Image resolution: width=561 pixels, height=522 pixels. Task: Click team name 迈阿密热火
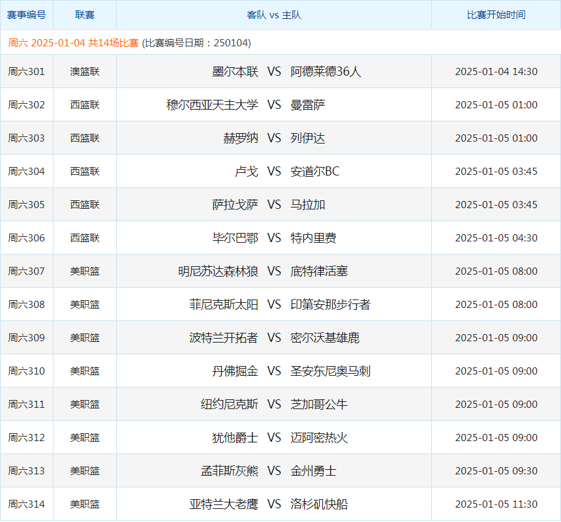pos(319,438)
